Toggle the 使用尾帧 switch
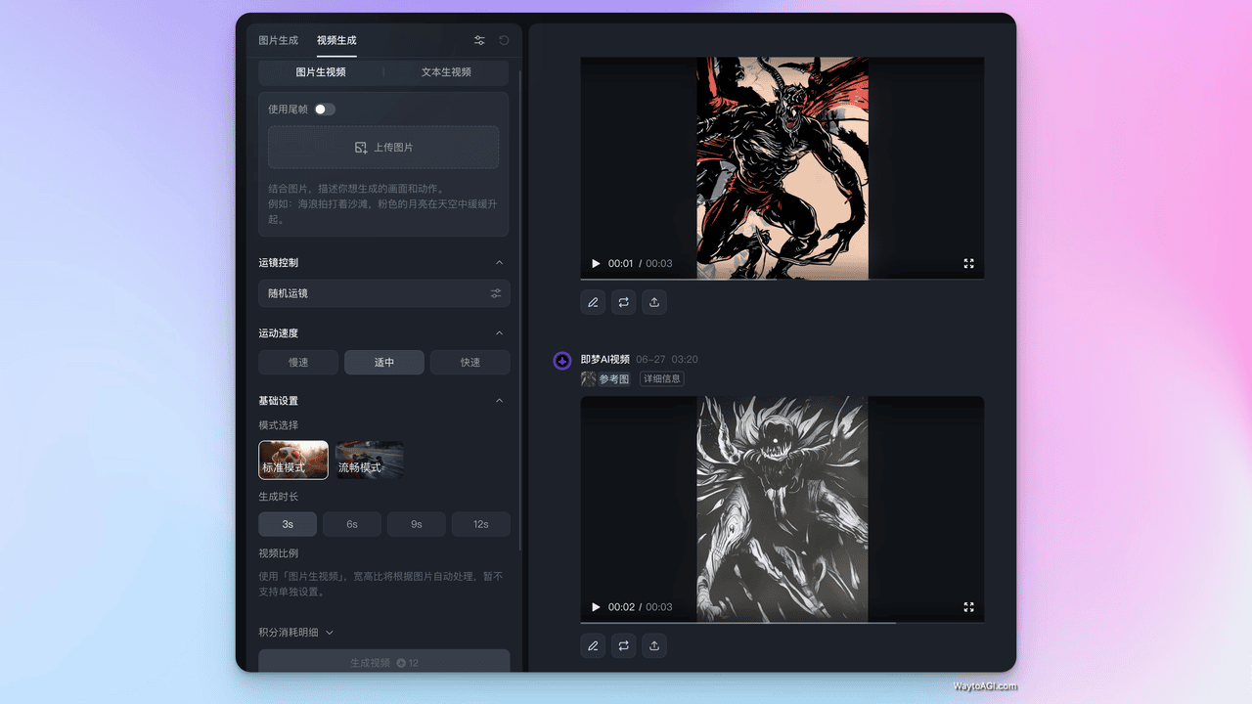 [x=325, y=110]
